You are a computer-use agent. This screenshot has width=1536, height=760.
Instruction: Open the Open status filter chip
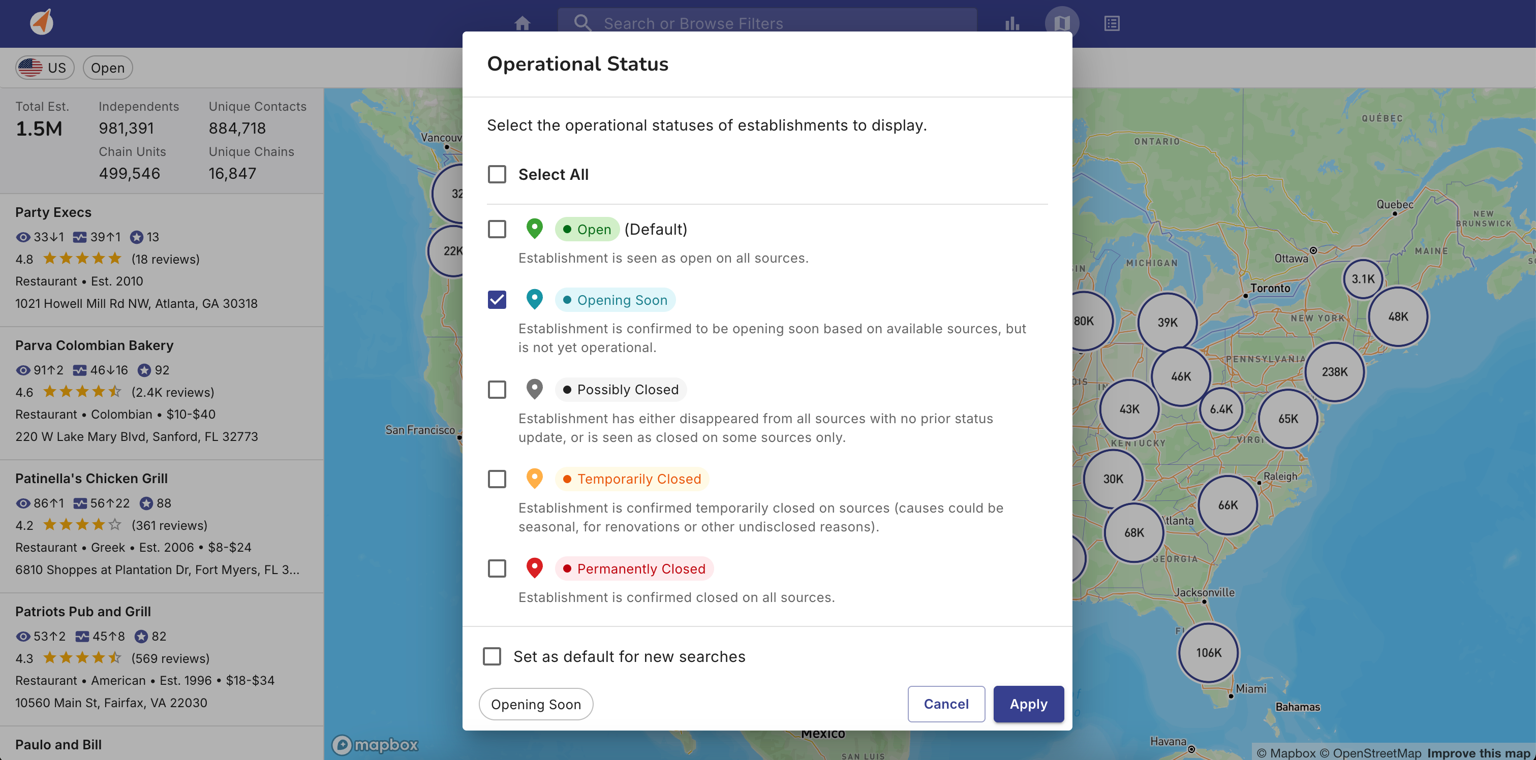(107, 68)
